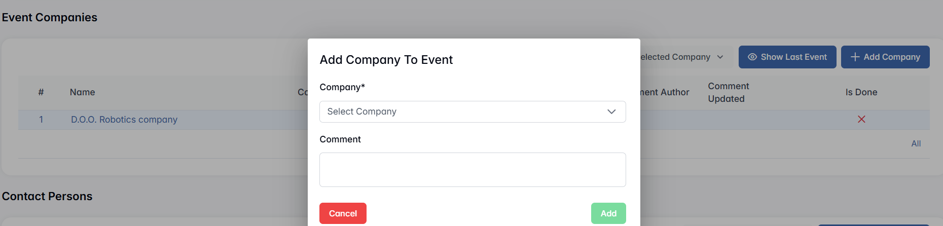This screenshot has height=226, width=943.
Task: Open D.O.O. Robotics company link
Action: tap(124, 120)
